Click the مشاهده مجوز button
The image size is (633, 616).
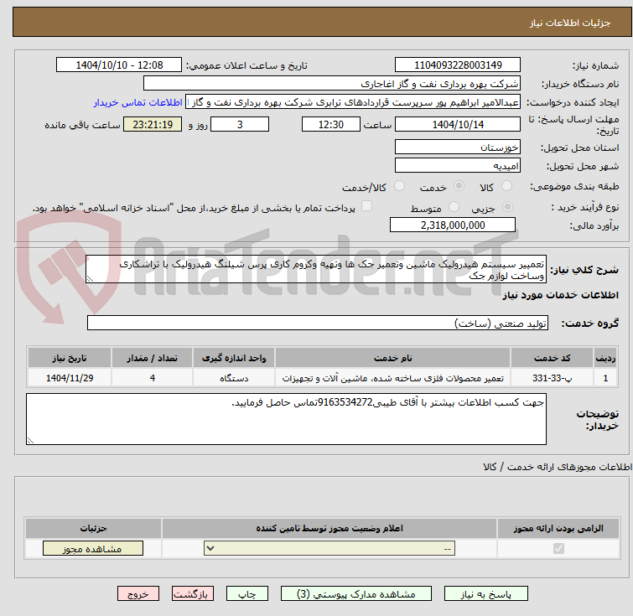coord(93,549)
